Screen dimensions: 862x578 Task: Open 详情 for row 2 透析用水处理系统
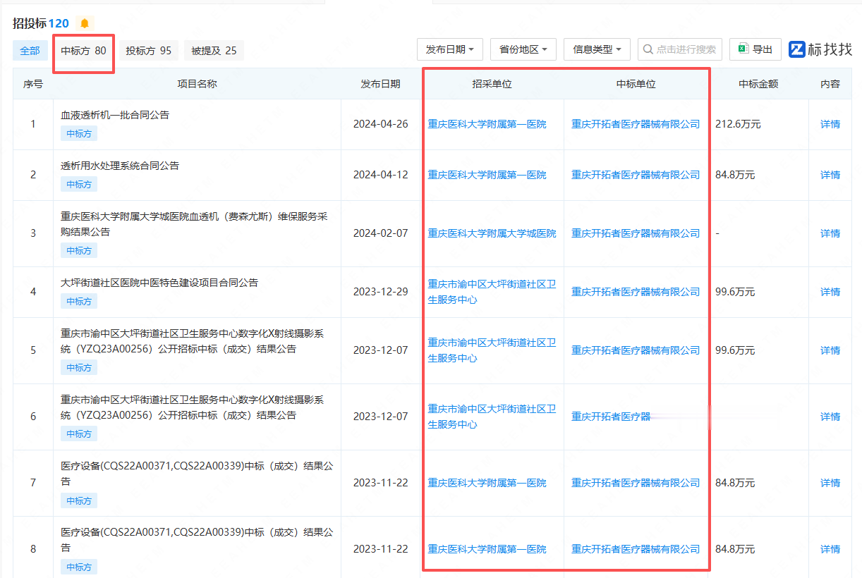(830, 175)
